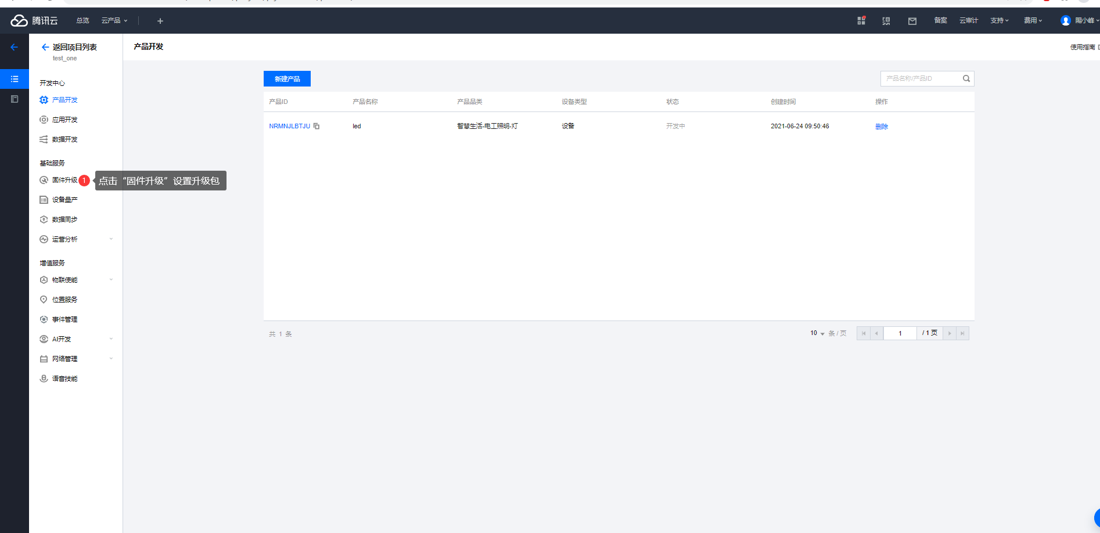The image size is (1100, 533).
Task: Click the 智慧生活-电工照明-灯 category cell
Action: 487,126
